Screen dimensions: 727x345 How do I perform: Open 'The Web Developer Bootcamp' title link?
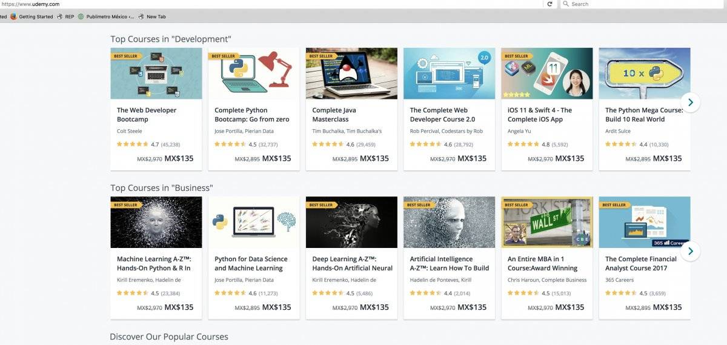tap(147, 115)
